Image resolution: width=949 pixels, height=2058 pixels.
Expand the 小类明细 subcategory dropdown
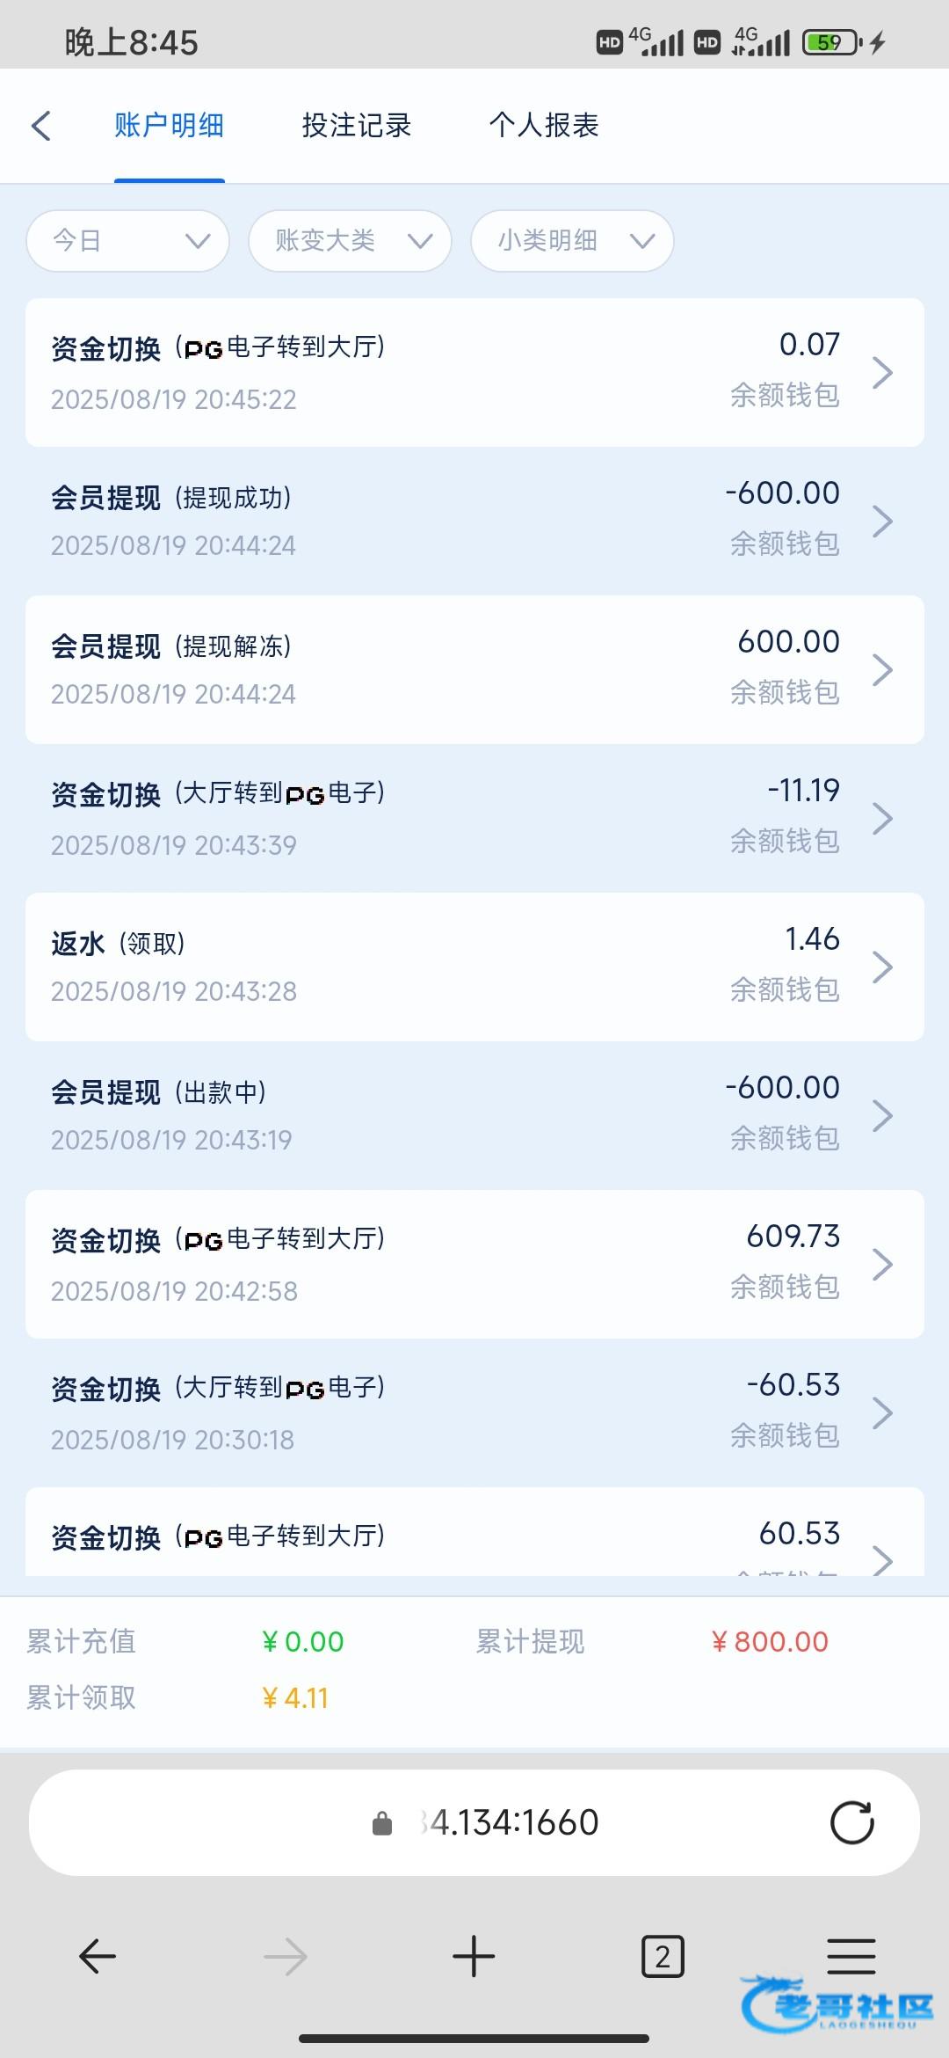coord(572,241)
